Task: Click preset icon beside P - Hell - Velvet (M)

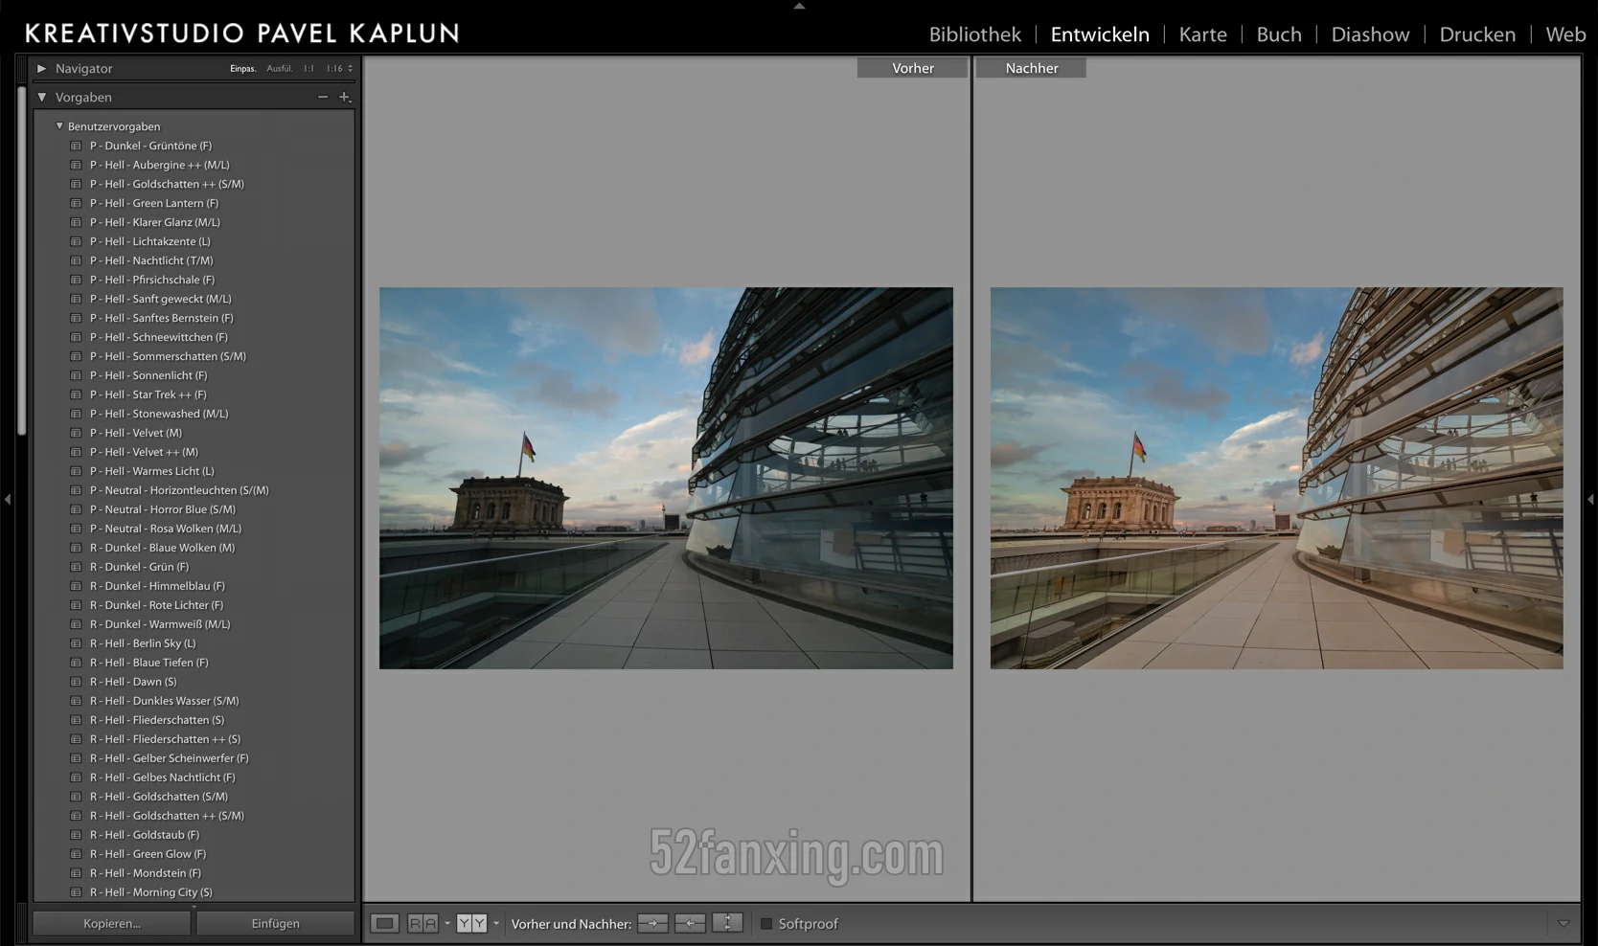Action: tap(76, 433)
